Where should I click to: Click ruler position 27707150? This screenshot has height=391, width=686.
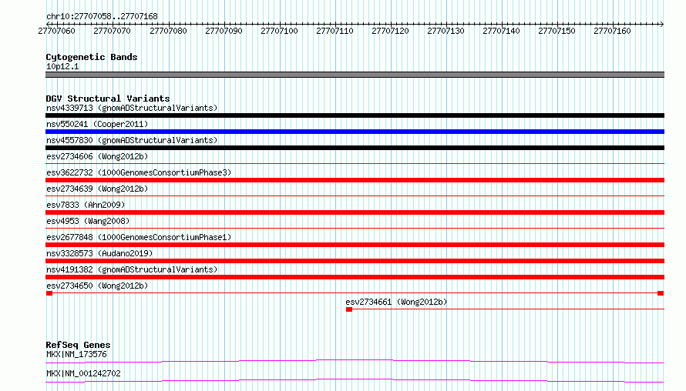tap(557, 31)
